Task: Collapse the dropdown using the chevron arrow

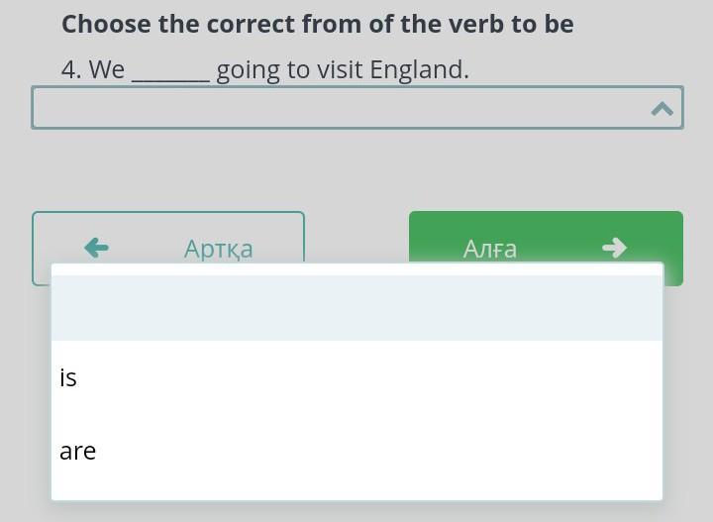Action: [x=662, y=109]
